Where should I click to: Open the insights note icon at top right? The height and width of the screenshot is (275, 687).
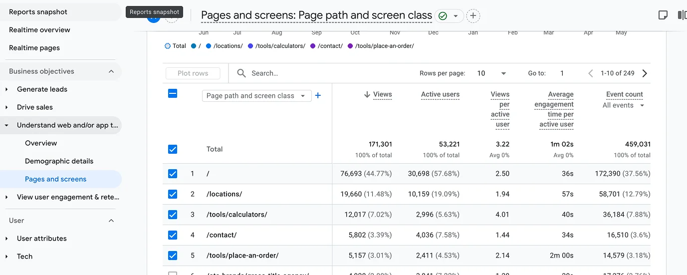(663, 15)
